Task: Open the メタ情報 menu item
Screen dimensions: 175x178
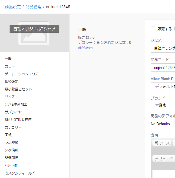Action: coord(12,150)
